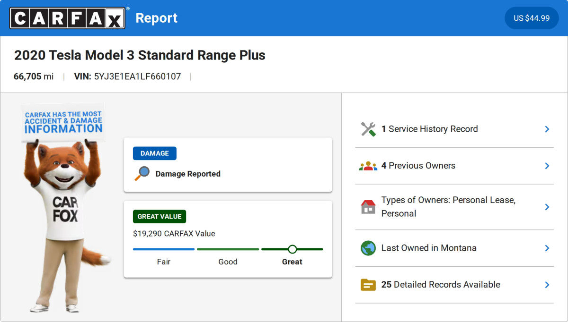Click the magnifying glass damage icon
The height and width of the screenshot is (322, 568).
(x=142, y=174)
